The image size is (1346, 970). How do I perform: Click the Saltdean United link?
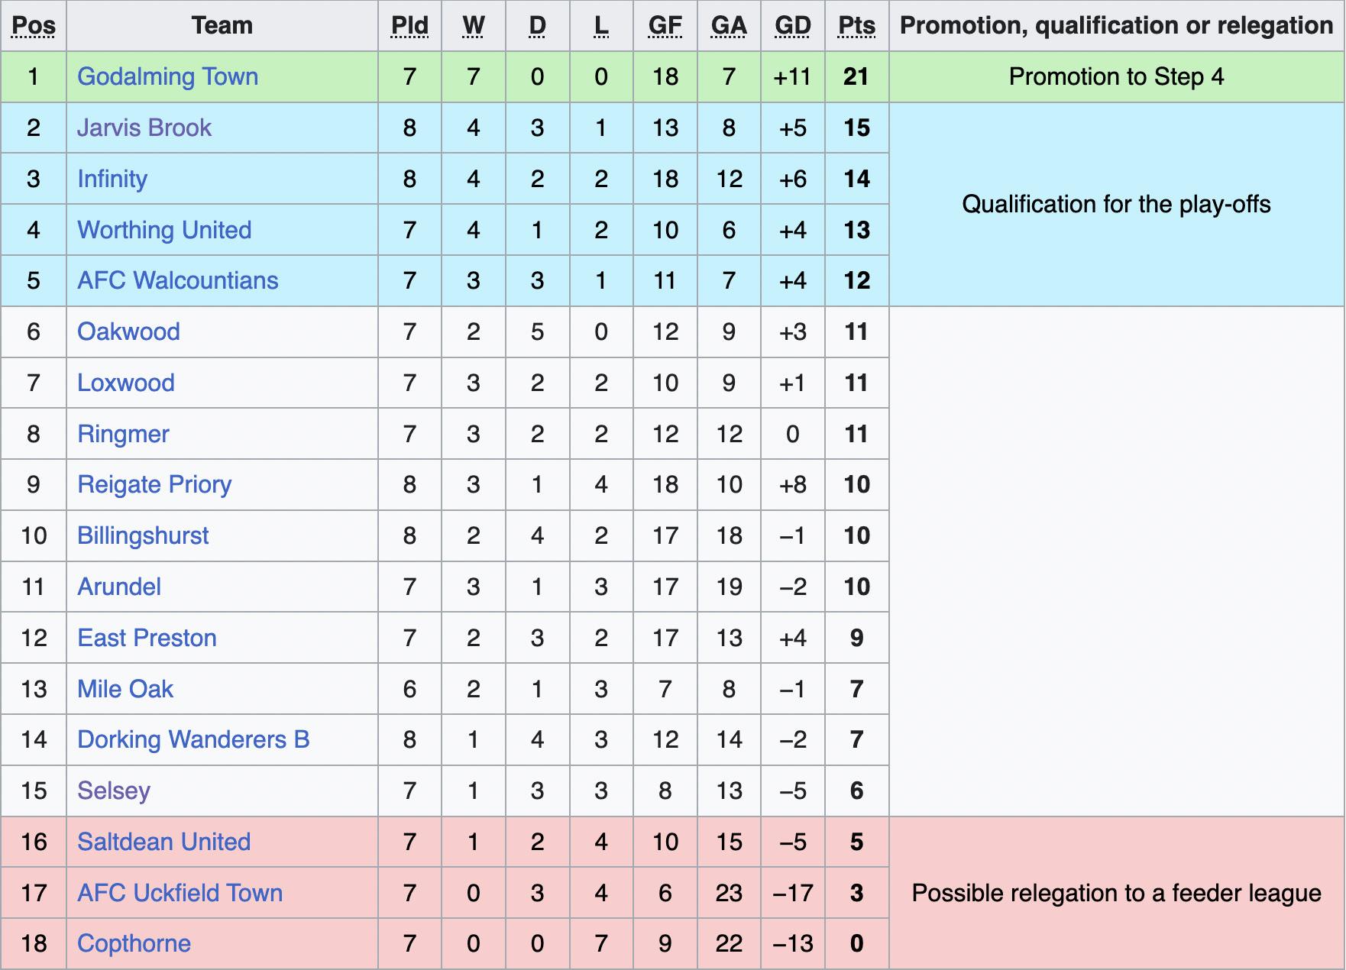[x=163, y=842]
